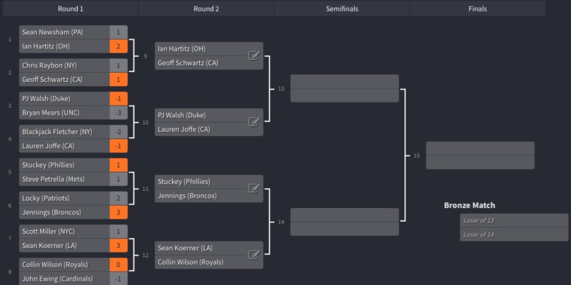Viewport: 571px width, 285px height.
Task: Select the Round 2 column header
Action: click(x=206, y=9)
